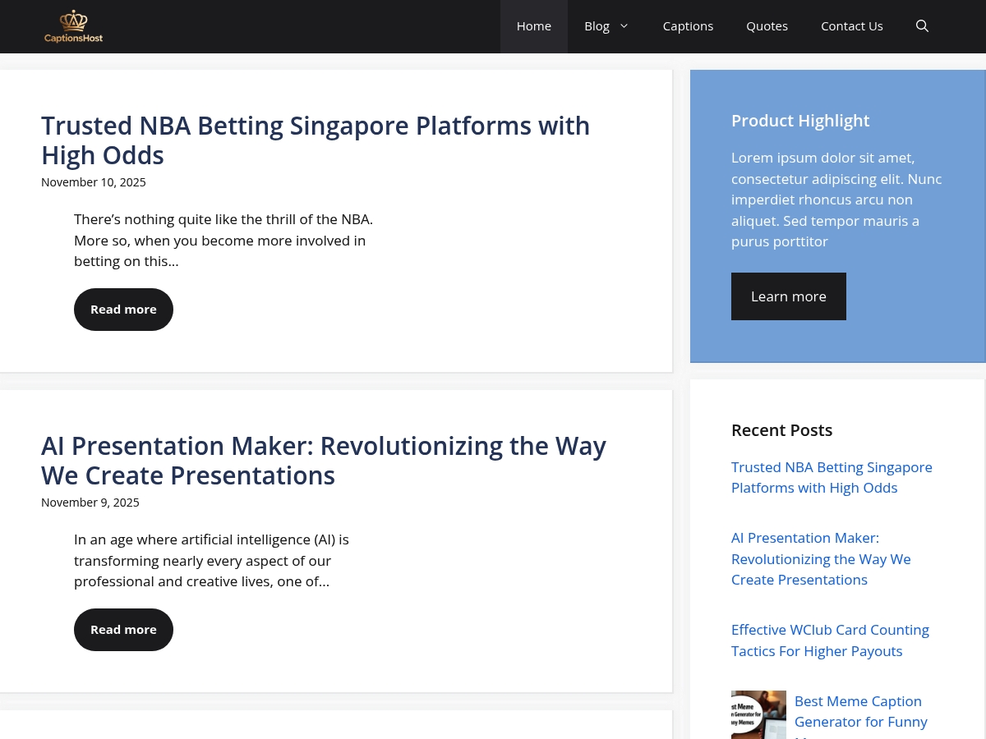Screen dimensions: 986x739
Task: Open the Trusted NBA Betting Singapore post title
Action: click(x=316, y=140)
